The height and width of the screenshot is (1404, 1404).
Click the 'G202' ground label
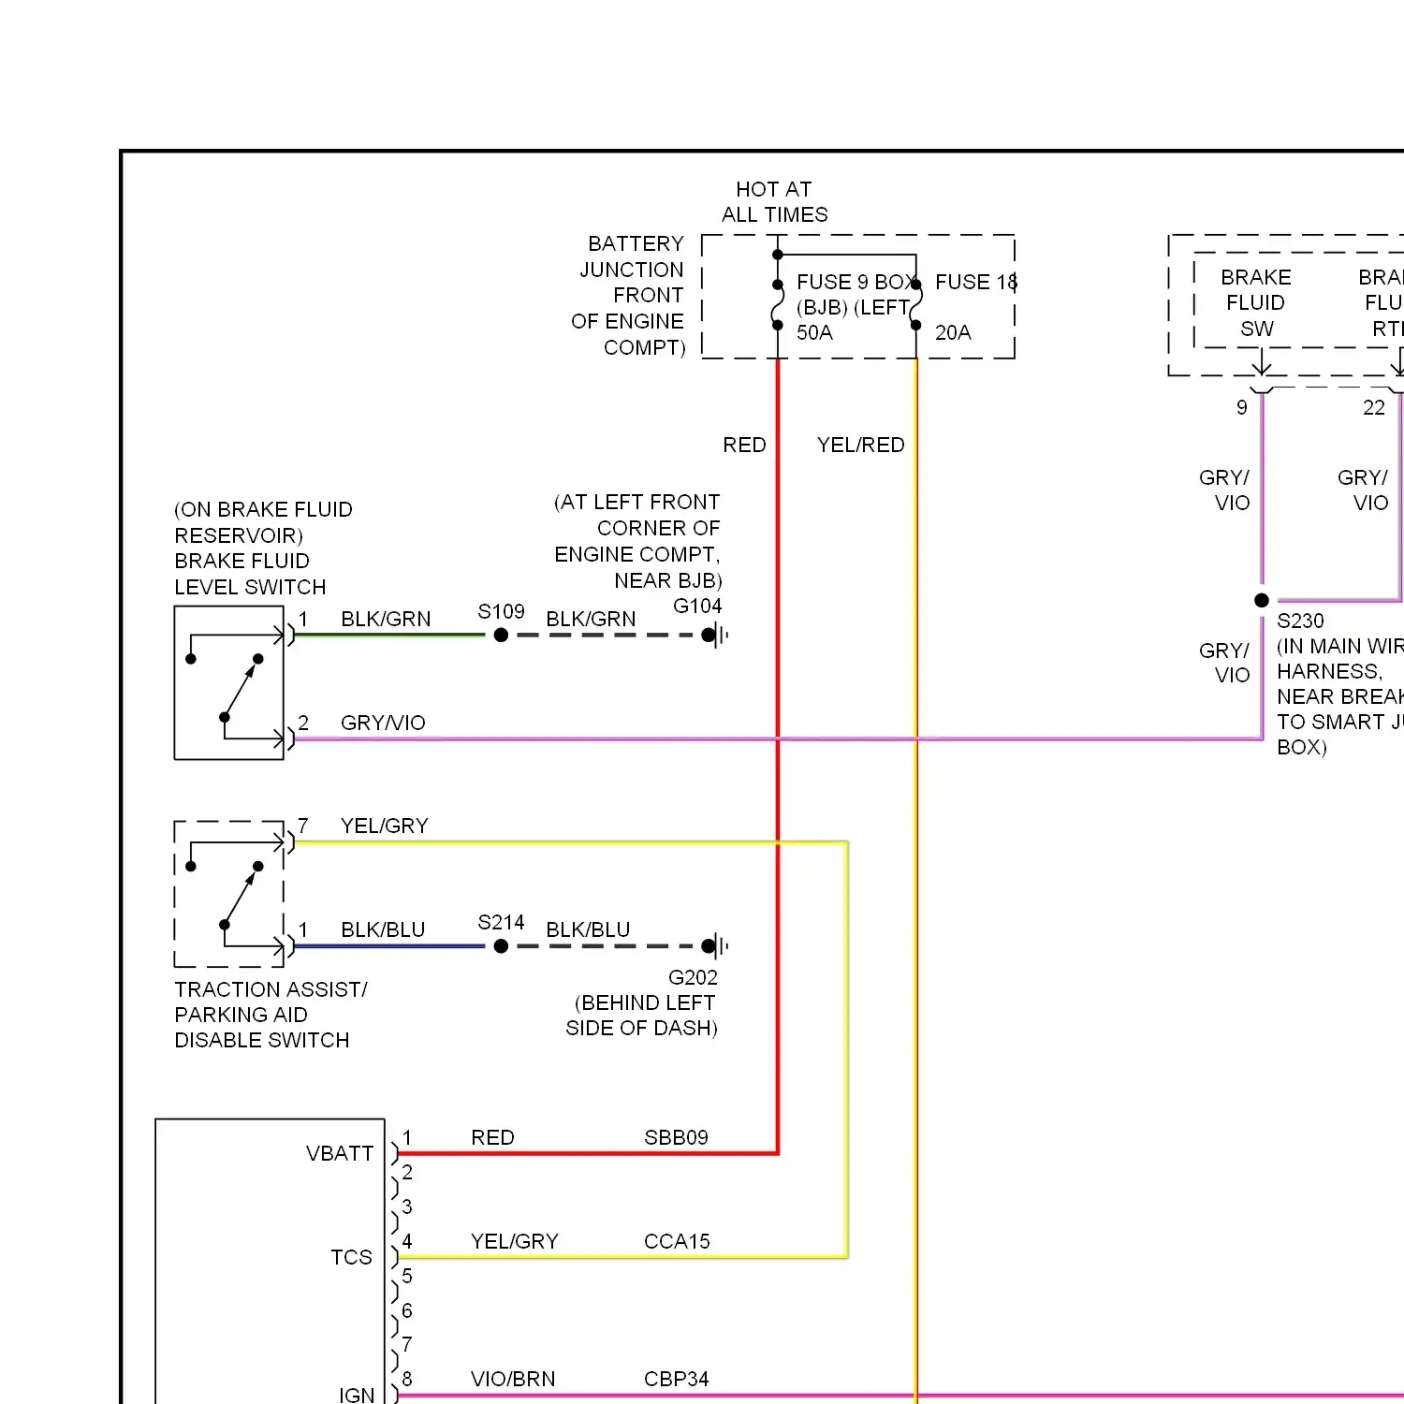pyautogui.click(x=693, y=977)
